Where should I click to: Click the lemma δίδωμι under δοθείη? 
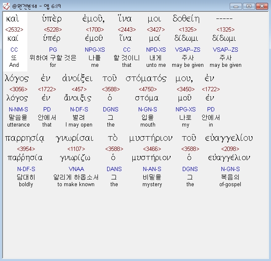(186, 38)
